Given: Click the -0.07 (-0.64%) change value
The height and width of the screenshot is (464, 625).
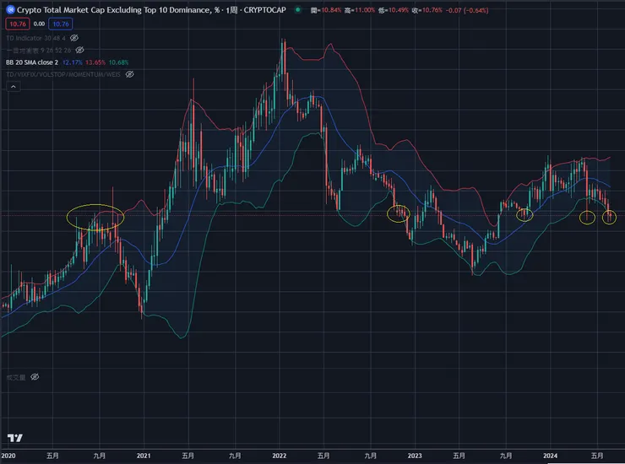Looking at the screenshot, I should point(467,10).
